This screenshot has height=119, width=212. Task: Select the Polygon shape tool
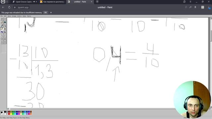5,39
